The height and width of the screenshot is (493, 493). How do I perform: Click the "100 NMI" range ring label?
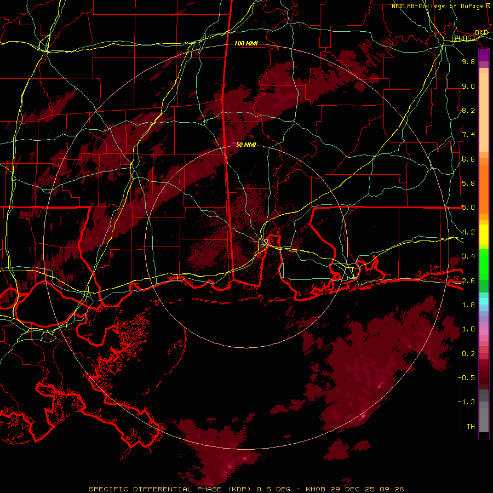(x=246, y=43)
